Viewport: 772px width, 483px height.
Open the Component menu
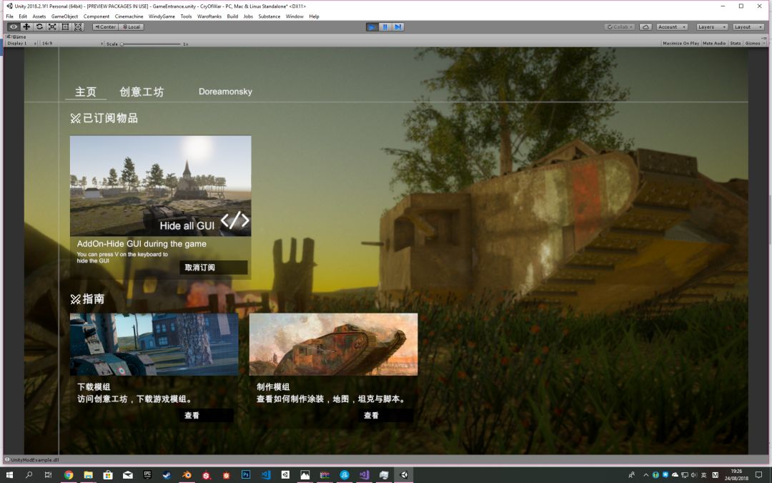click(96, 16)
